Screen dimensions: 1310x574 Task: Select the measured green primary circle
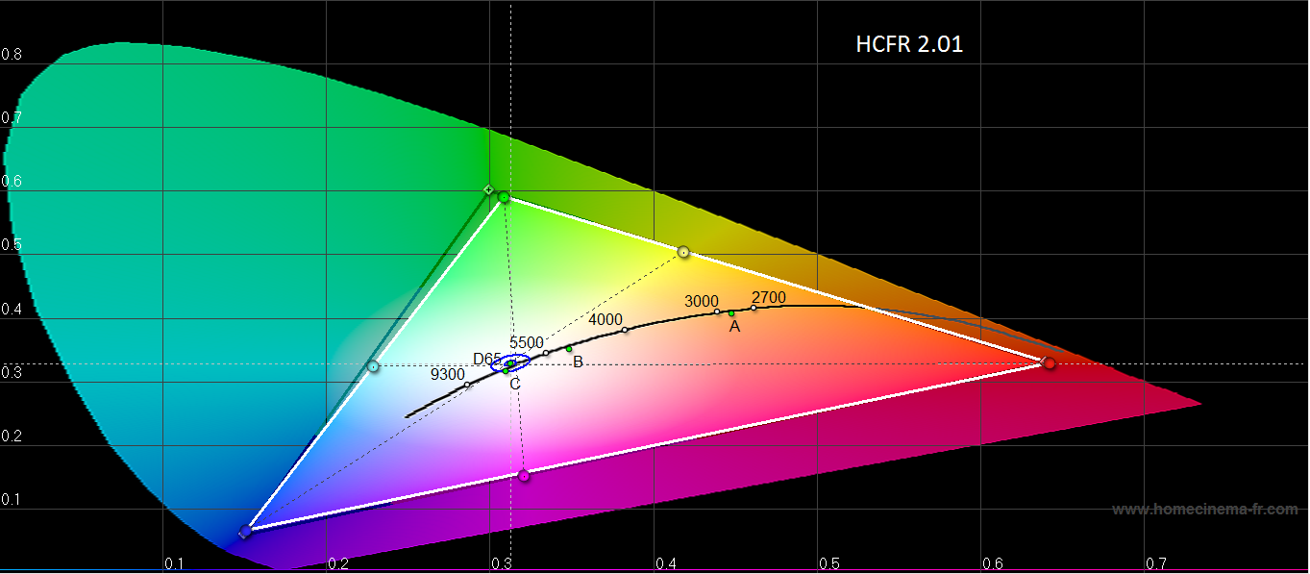[x=504, y=197]
